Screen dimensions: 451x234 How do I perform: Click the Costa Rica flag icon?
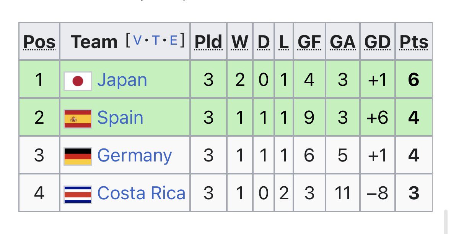coord(78,194)
